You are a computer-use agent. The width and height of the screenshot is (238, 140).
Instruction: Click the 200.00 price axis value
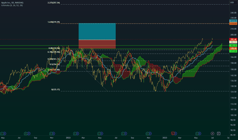(x=233, y=35)
